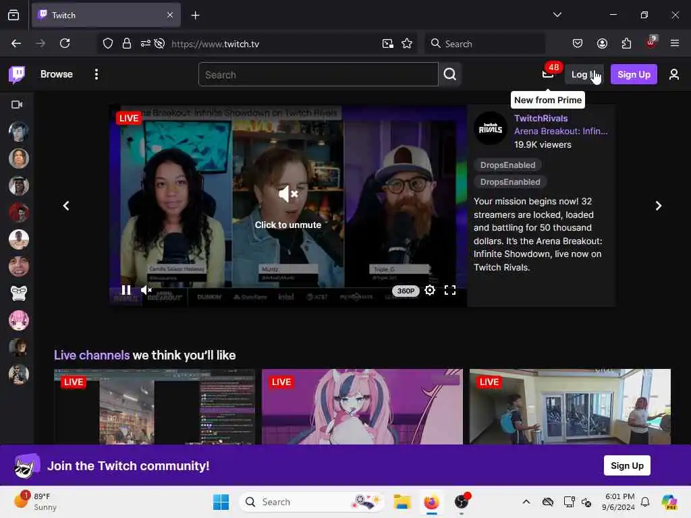This screenshot has height=518, width=691.
Task: Open the Firefox extensions puzzle icon
Action: 626,43
